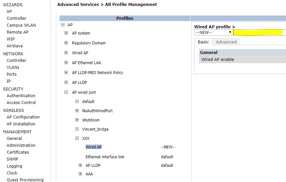Open the Remote AP wizard

coord(18,32)
